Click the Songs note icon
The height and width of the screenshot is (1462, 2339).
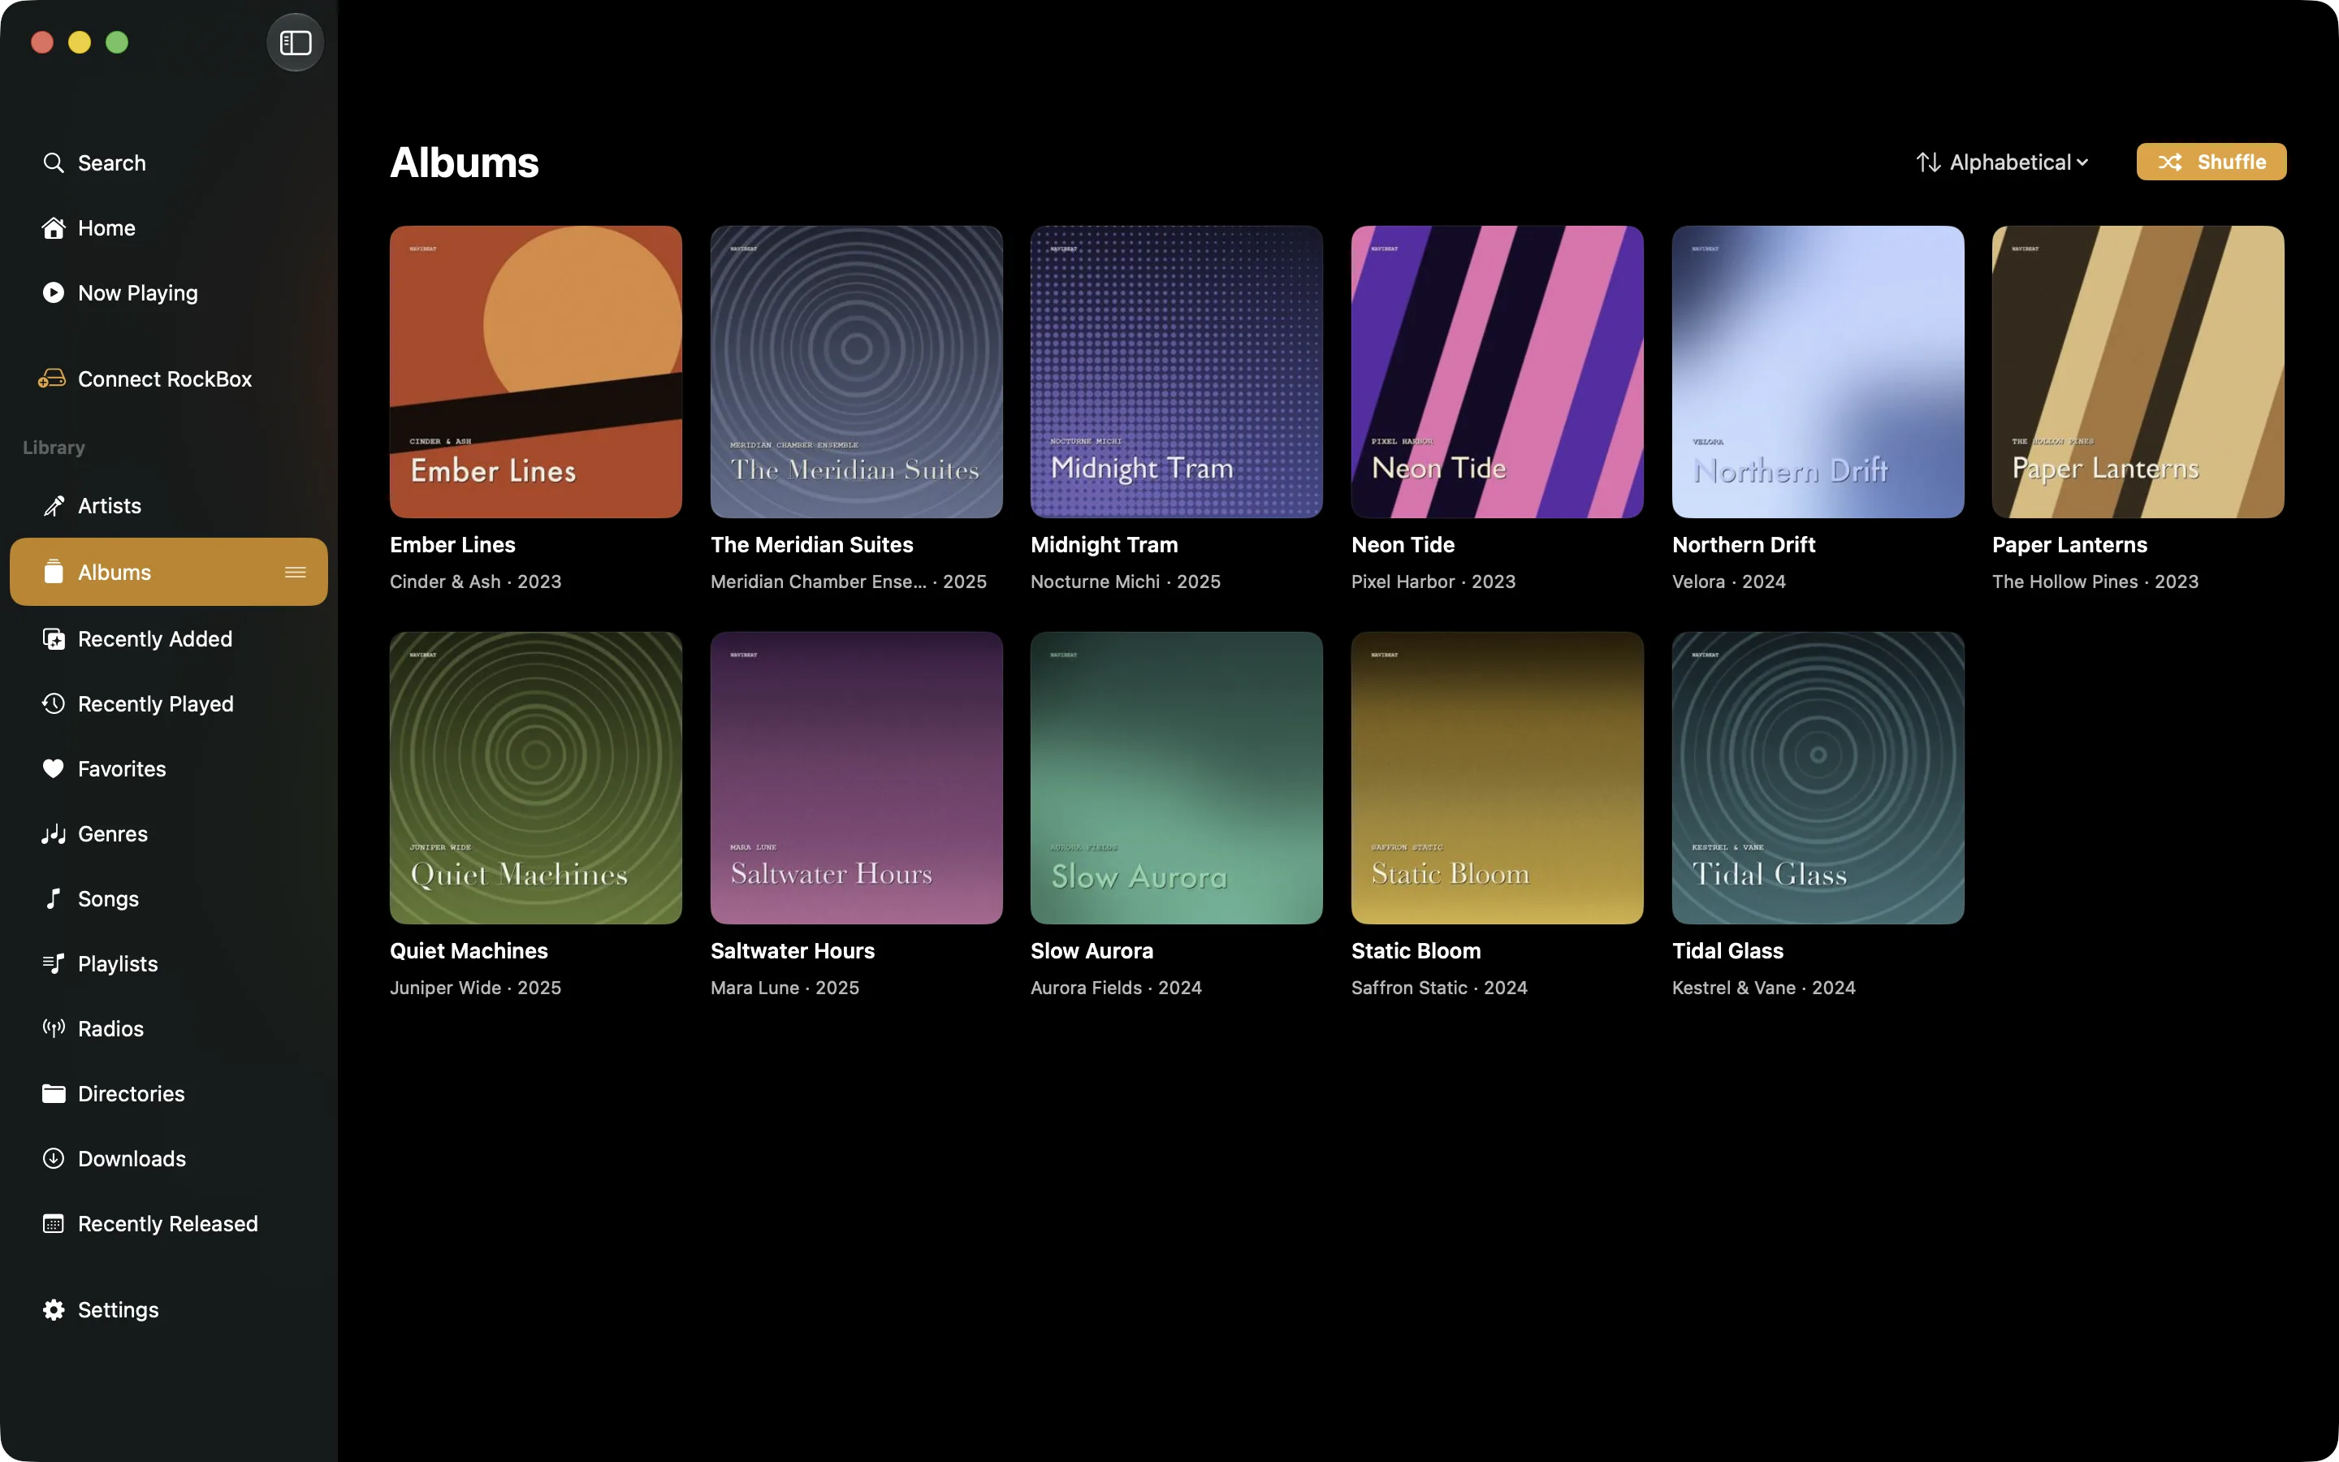click(53, 898)
